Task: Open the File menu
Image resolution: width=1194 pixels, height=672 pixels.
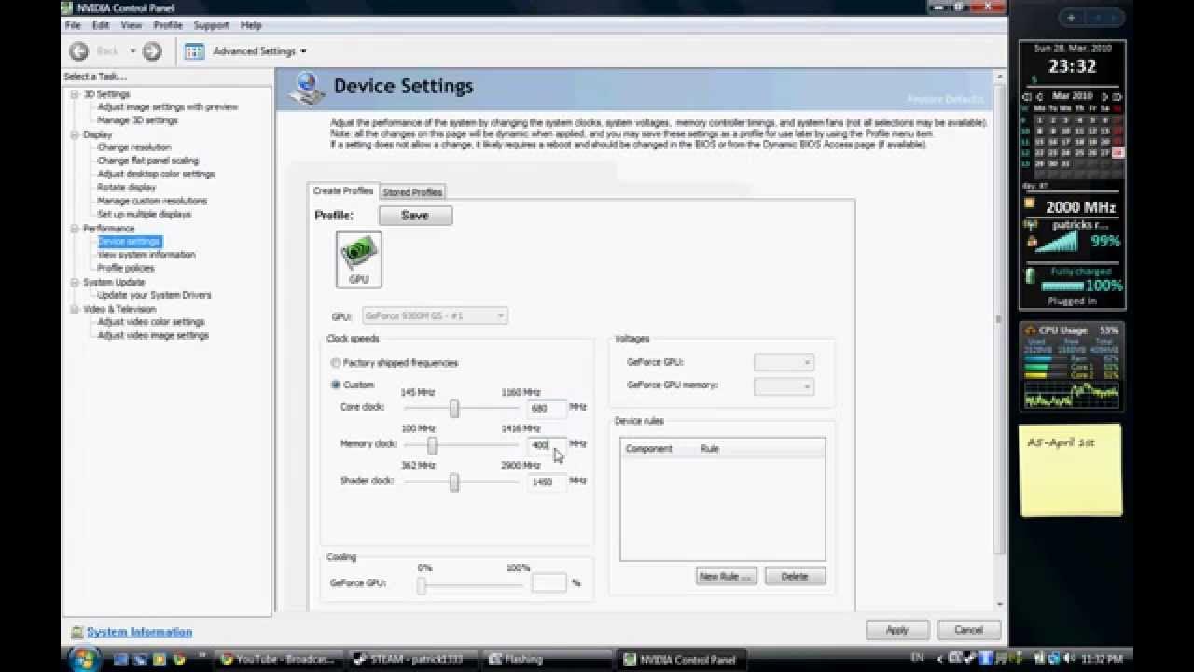Action: tap(73, 25)
